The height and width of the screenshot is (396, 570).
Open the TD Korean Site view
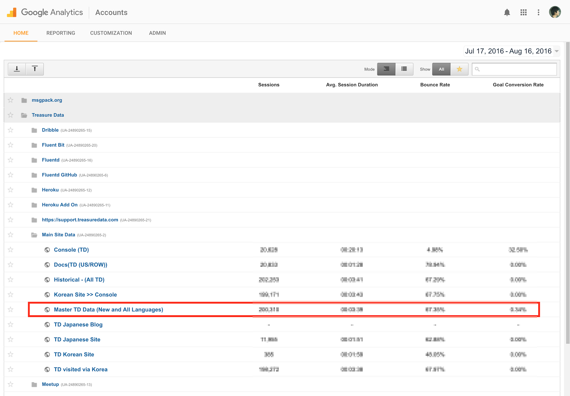[x=74, y=354]
